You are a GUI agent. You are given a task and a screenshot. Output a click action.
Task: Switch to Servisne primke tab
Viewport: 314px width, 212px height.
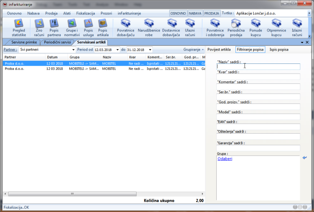click(x=24, y=42)
